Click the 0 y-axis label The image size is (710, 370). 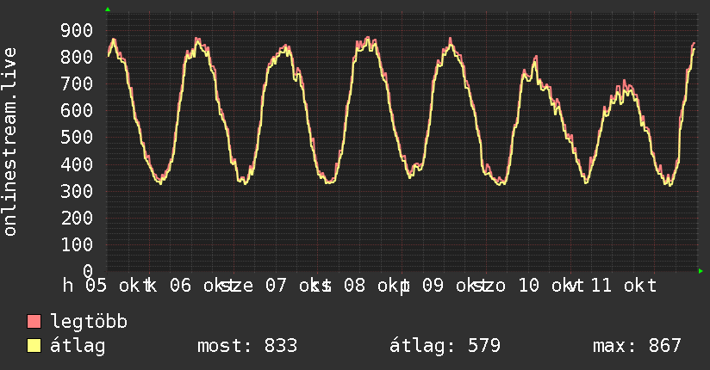pos(88,271)
